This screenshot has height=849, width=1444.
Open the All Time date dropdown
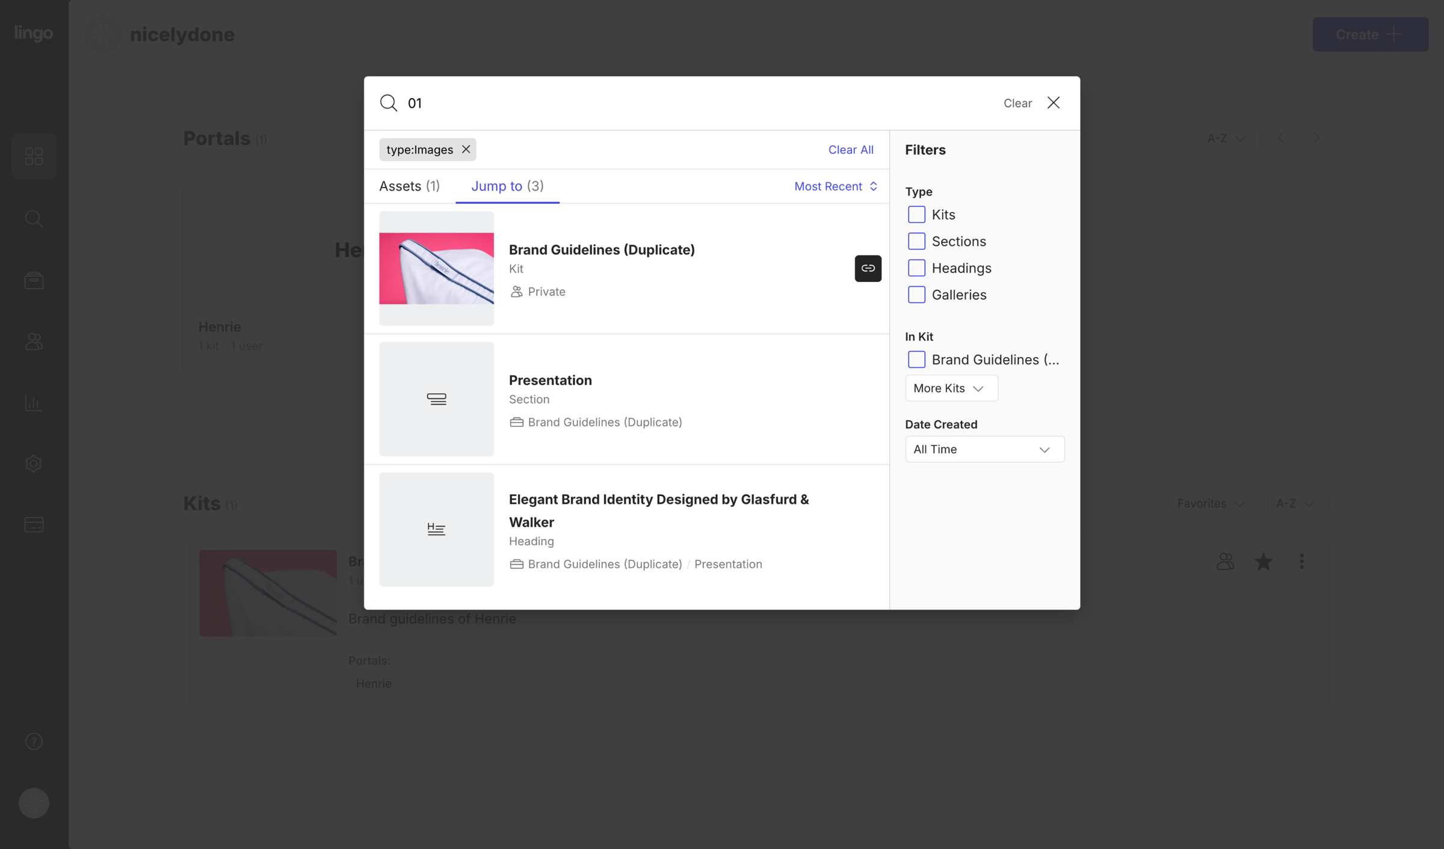tap(984, 449)
